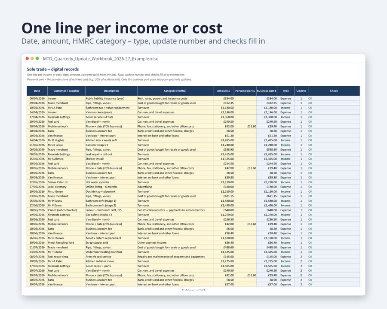Select the 'Toilet + cistern replacement' cell

coord(111,238)
